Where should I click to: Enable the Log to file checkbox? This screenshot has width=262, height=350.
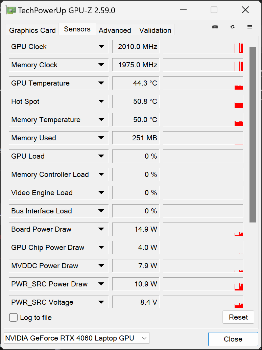(13, 318)
